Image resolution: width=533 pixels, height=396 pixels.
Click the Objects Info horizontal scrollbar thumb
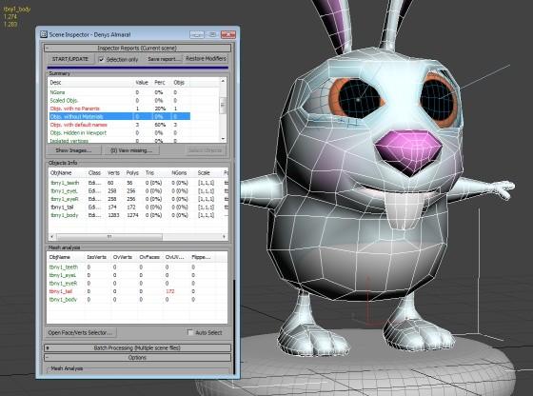[x=109, y=237]
